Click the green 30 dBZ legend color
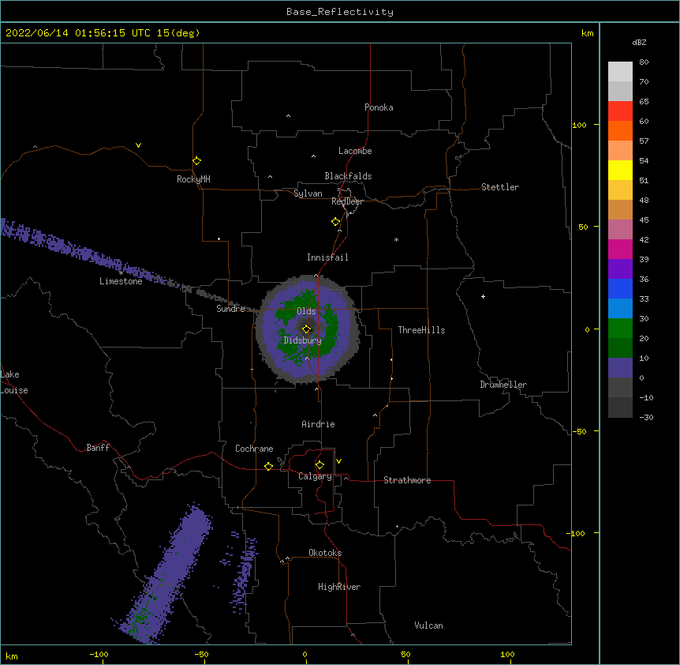 (x=620, y=329)
